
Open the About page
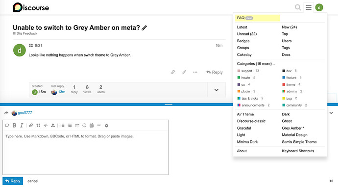pos(241,151)
